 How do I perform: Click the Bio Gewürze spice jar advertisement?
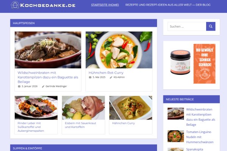(191, 64)
